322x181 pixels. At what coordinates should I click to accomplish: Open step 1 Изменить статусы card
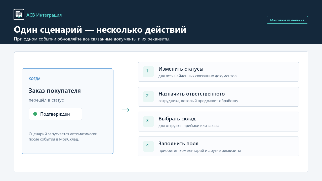218,72
